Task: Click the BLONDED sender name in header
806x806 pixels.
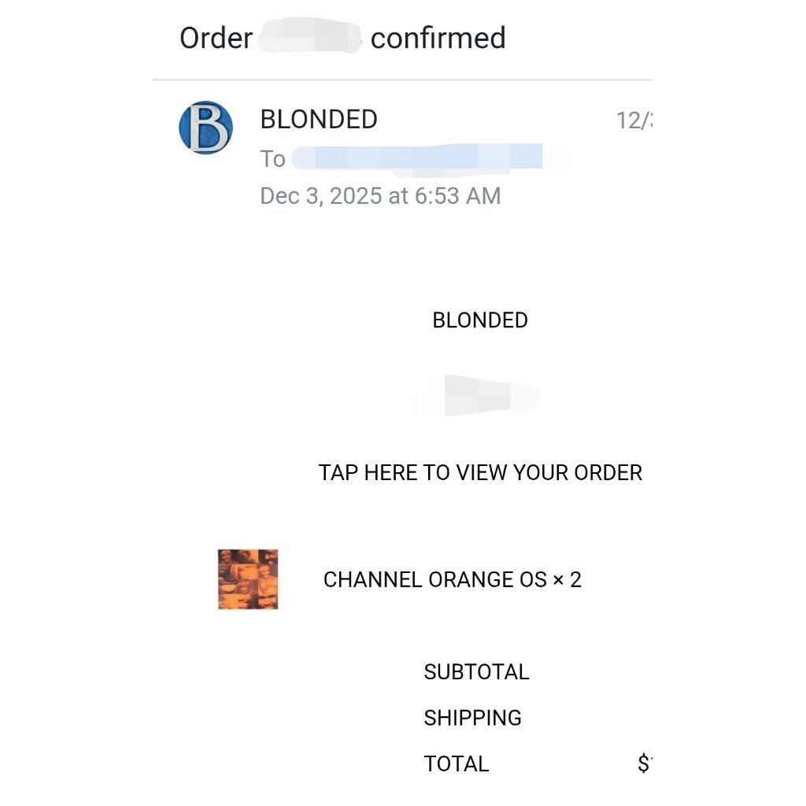Action: click(x=319, y=120)
